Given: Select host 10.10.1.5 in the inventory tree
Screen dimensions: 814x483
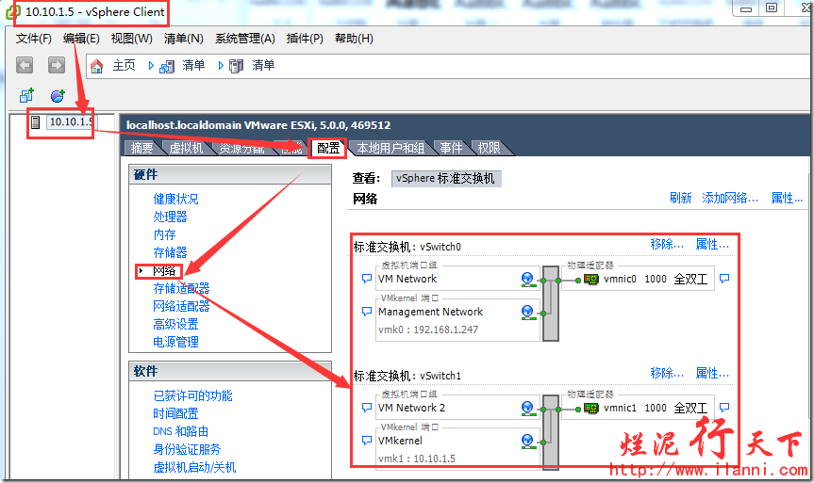Looking at the screenshot, I should [70, 121].
